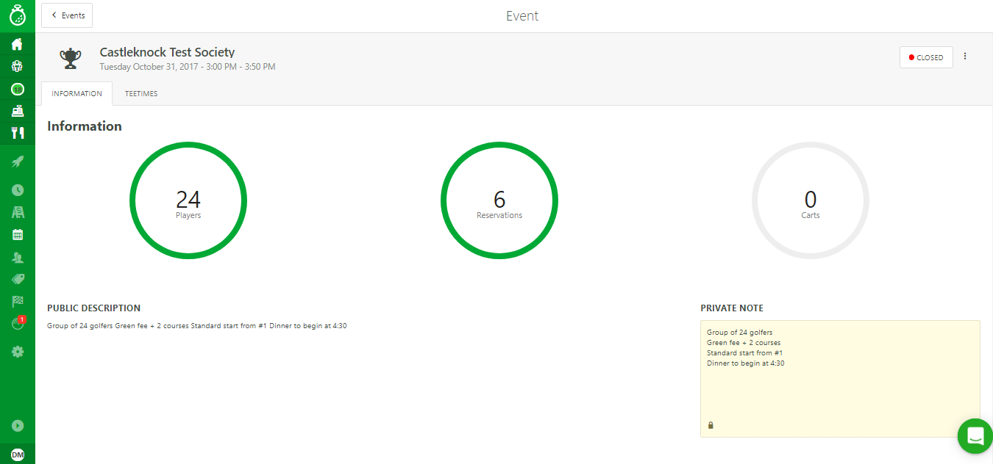Open the three-dot event options menu

coord(965,57)
